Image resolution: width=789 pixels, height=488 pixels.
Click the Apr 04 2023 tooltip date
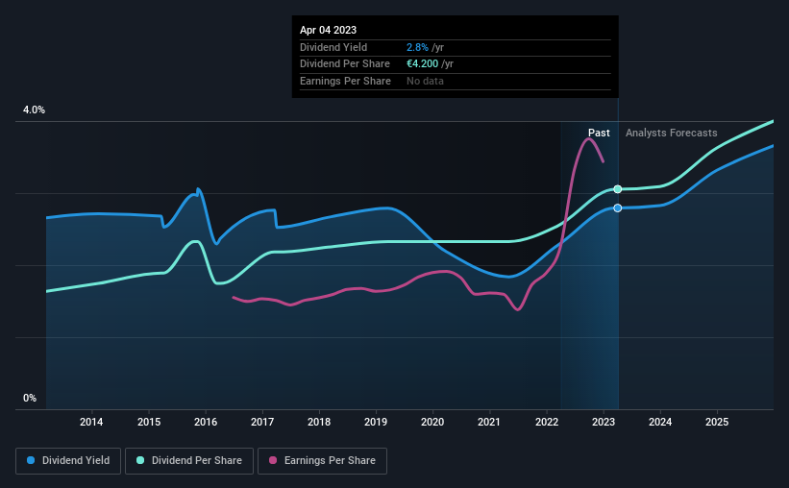coord(328,30)
